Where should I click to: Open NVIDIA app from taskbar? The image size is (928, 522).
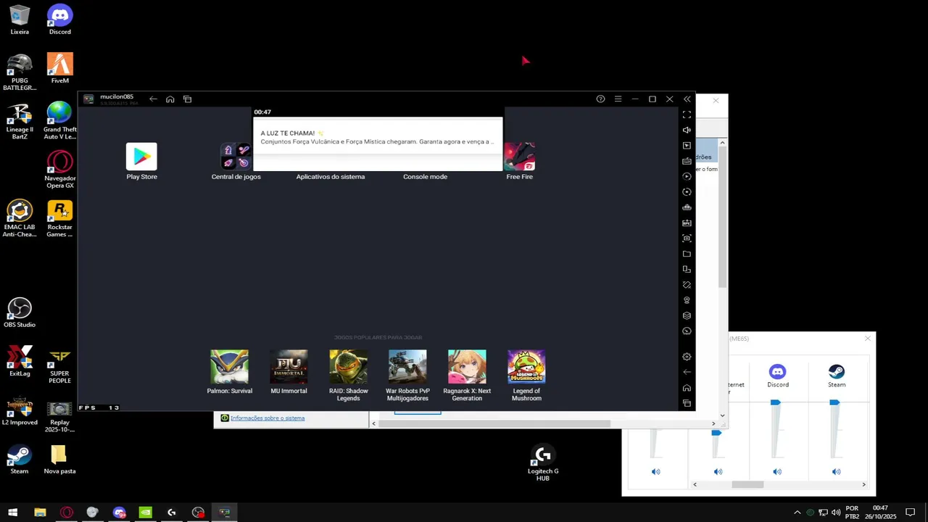(145, 512)
